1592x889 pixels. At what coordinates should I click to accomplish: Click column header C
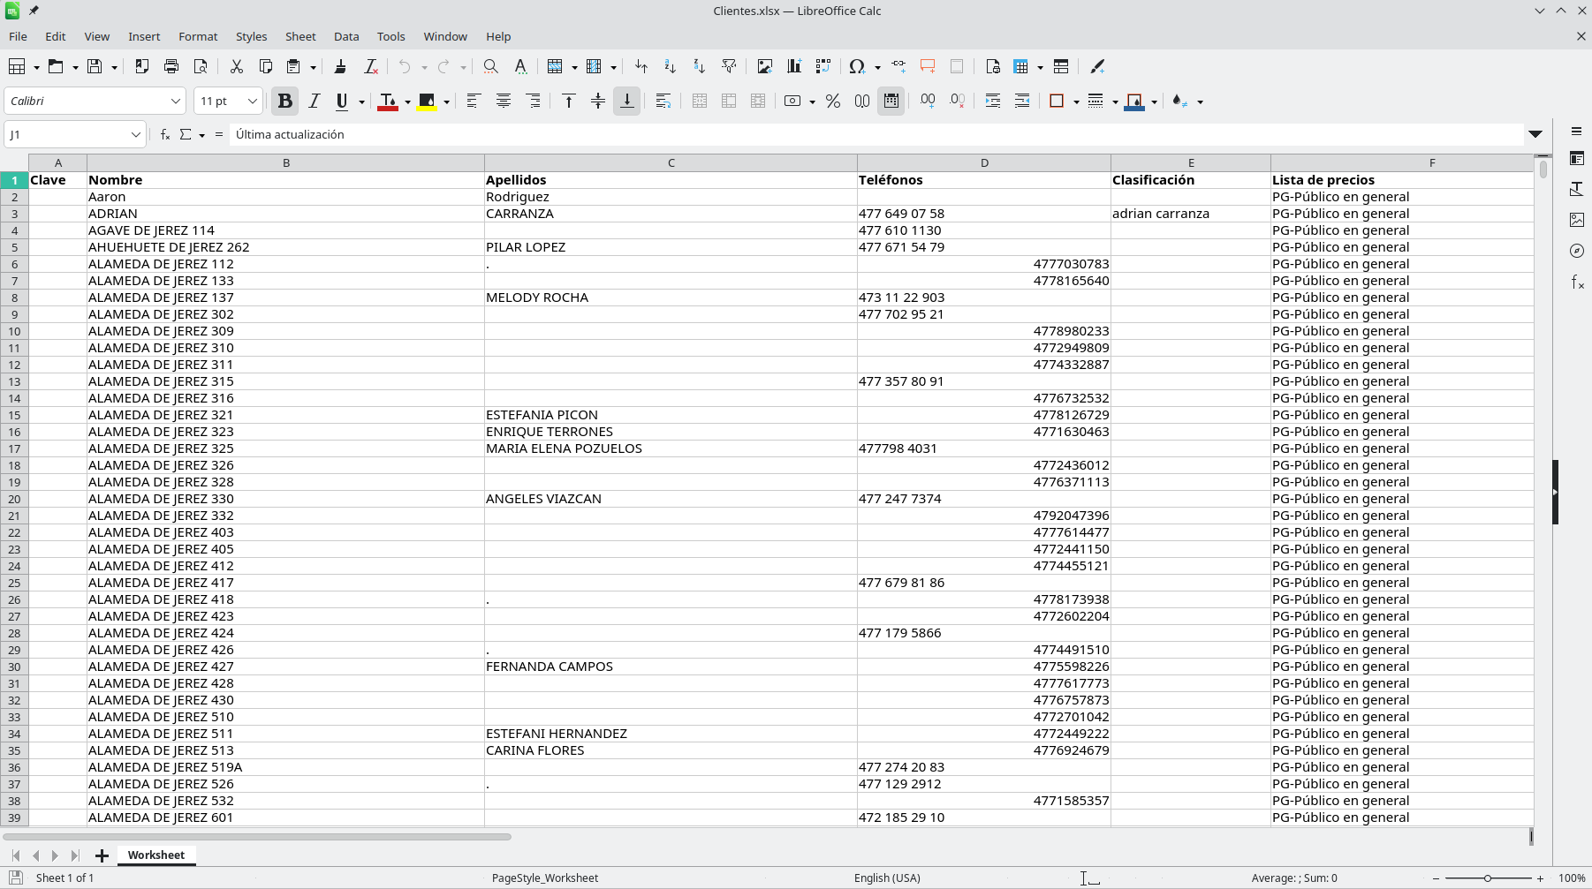point(671,162)
